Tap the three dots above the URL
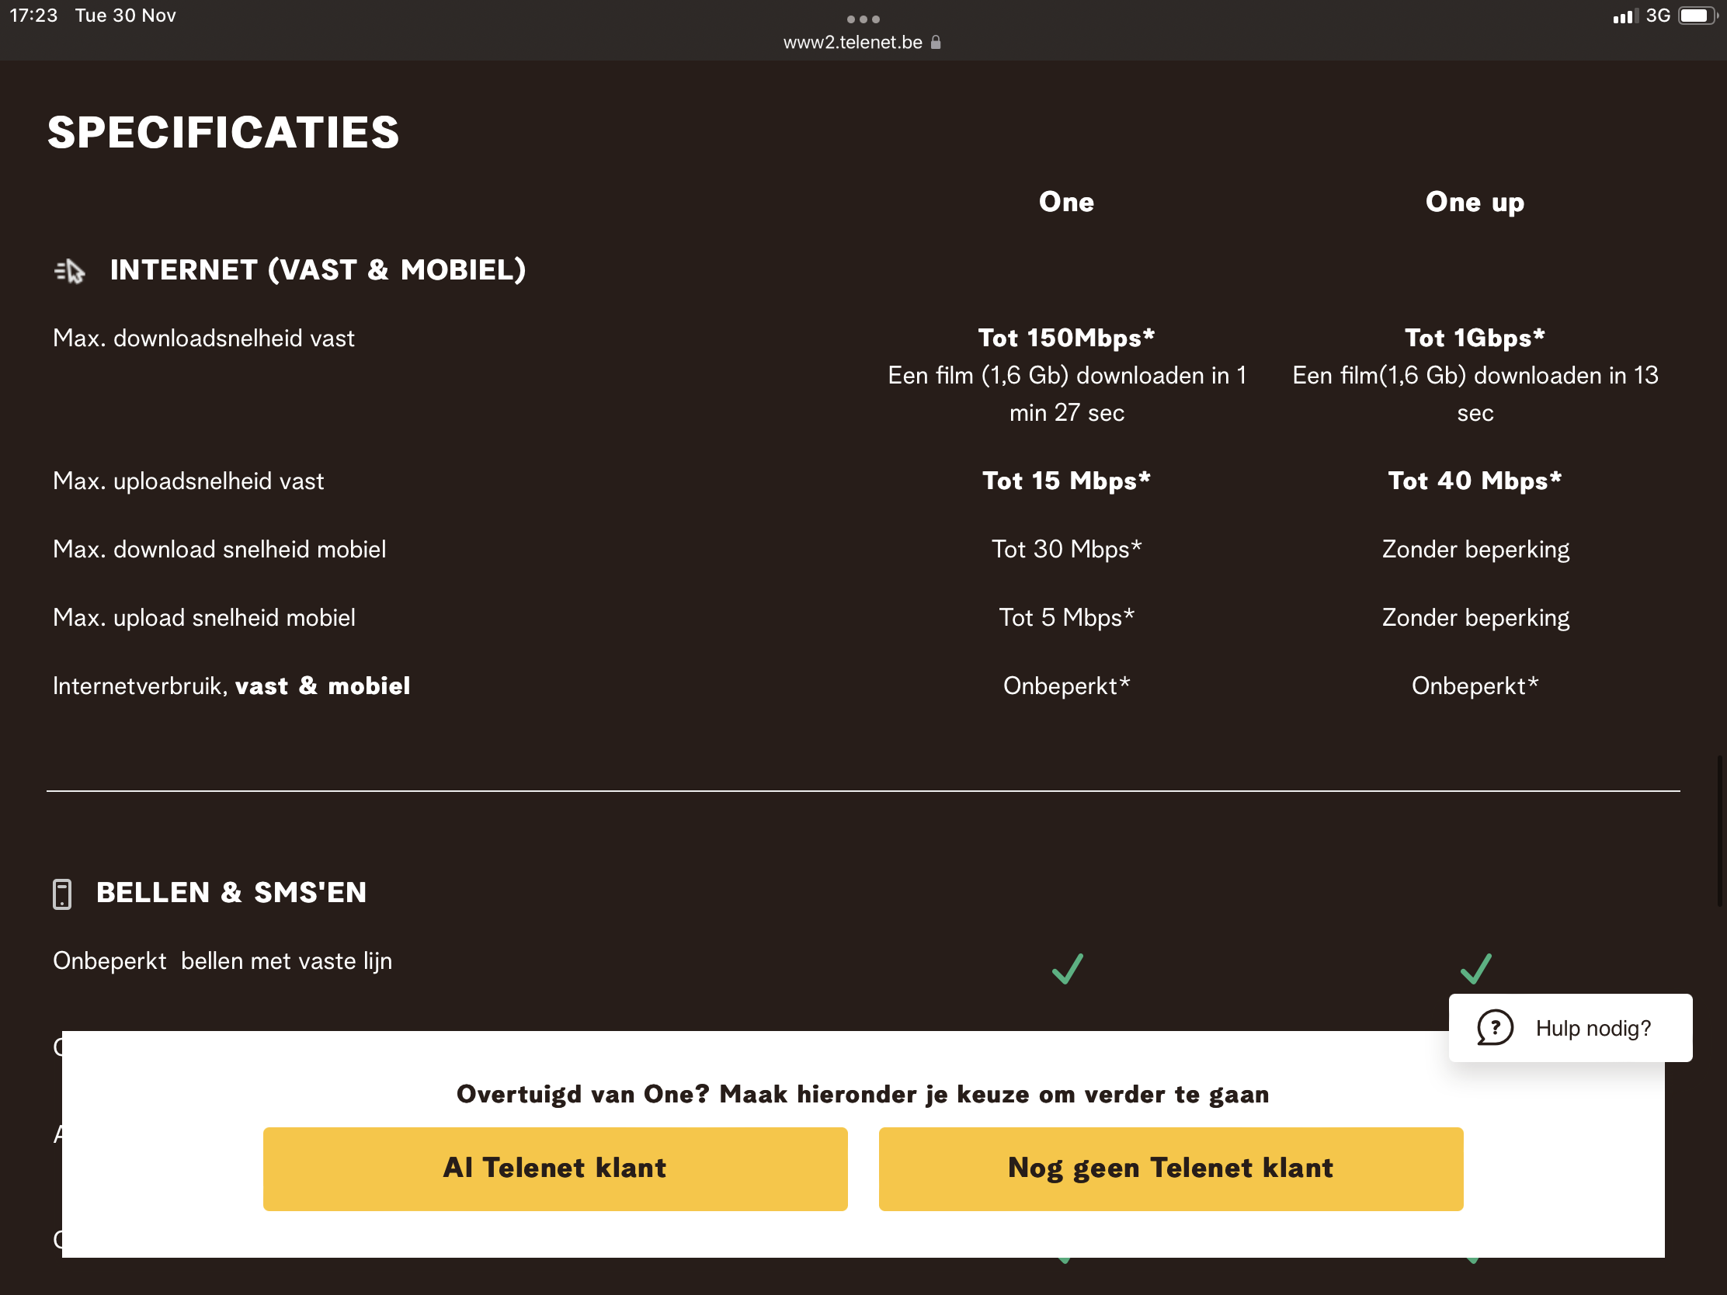 coord(863,19)
